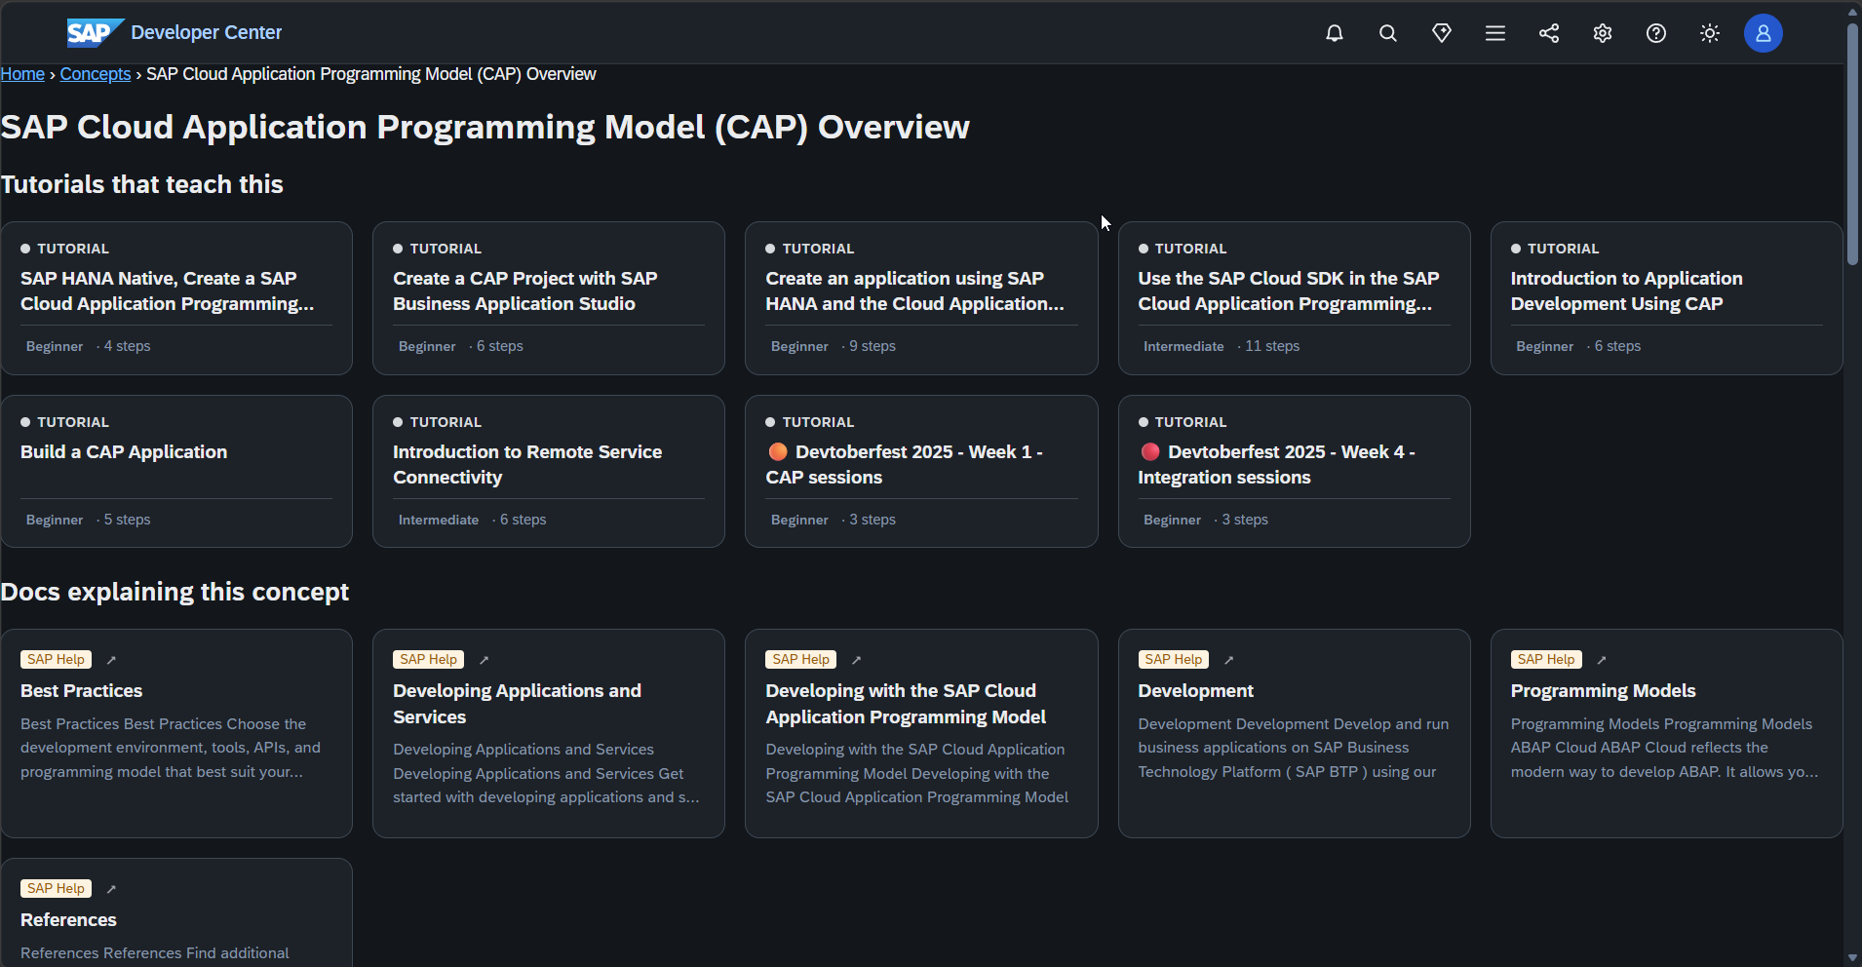Open the notifications bell icon

point(1335,33)
